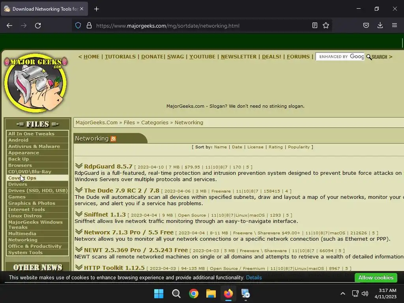Go back to the previous page

coord(9,26)
